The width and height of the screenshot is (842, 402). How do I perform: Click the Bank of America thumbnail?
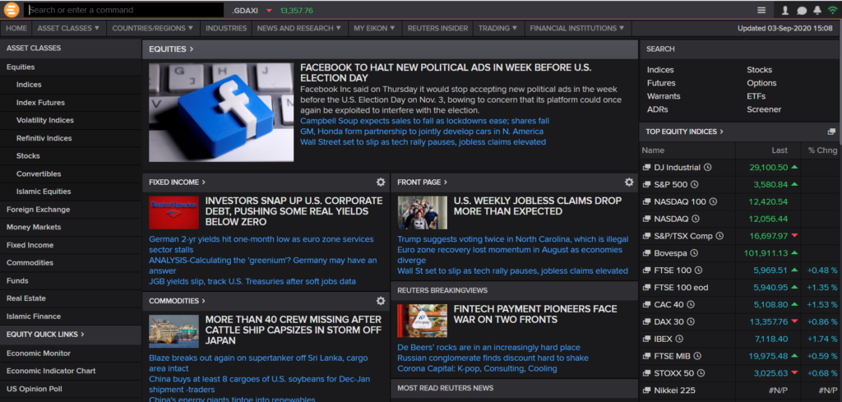173,213
